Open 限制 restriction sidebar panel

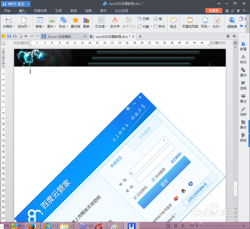pos(243,138)
